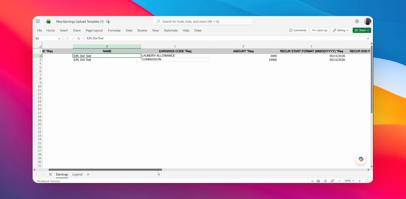
Task: Open the app launcher grid icon
Action: [x=38, y=21]
